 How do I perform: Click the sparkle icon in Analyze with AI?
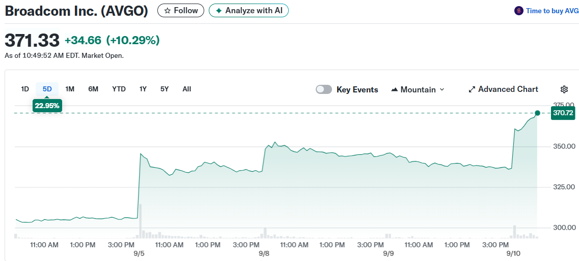coord(218,11)
